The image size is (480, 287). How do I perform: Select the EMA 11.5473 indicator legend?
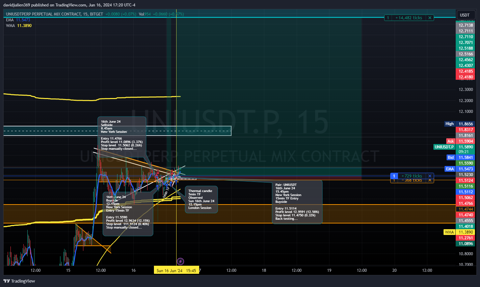click(x=18, y=20)
